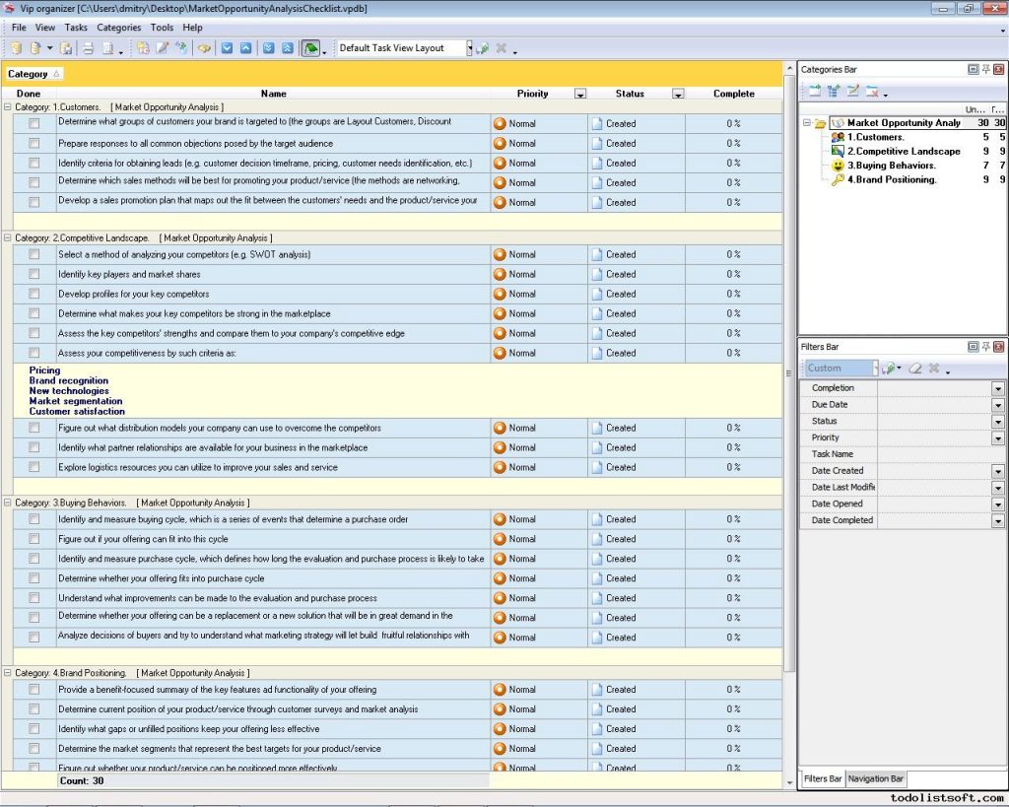Click the Complete percentage of the first task
1009x807 pixels.
733,123
